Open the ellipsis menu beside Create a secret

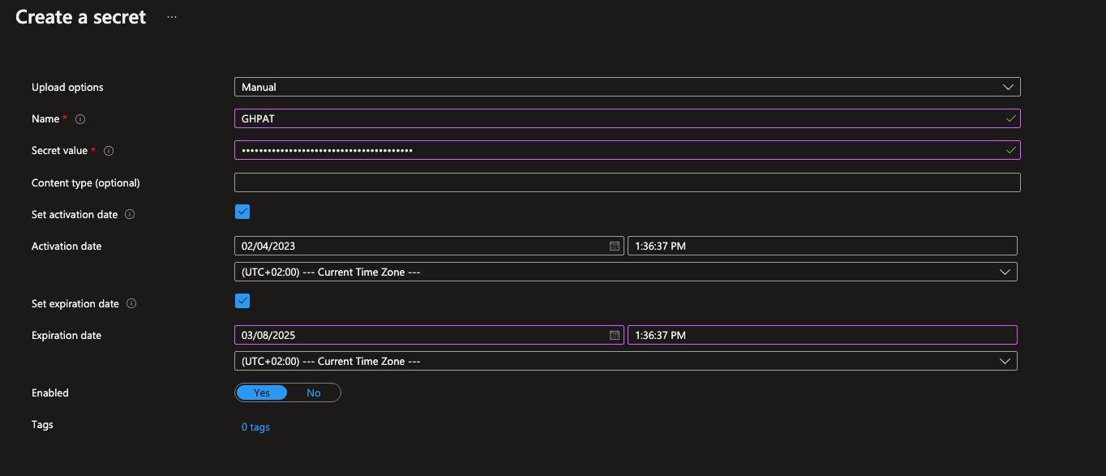pyautogui.click(x=171, y=17)
